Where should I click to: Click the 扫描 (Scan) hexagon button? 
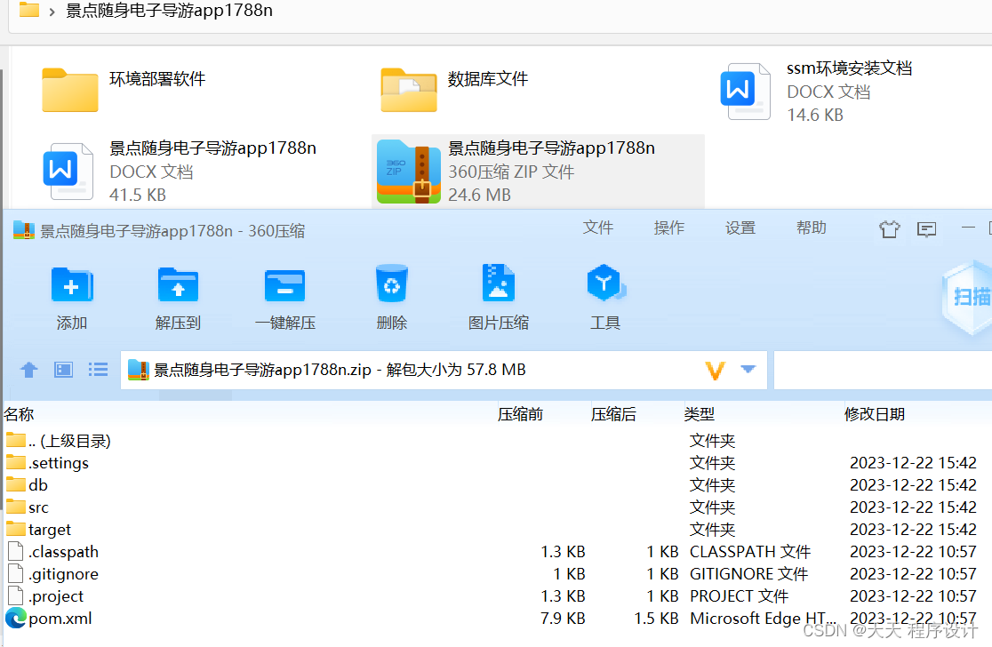pos(968,297)
